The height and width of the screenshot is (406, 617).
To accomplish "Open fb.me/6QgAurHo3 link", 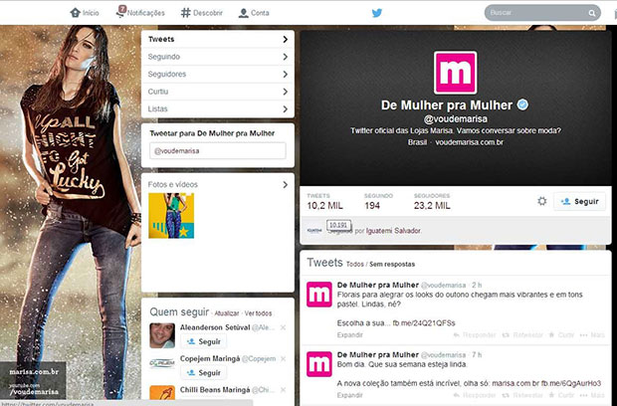I will (571, 383).
